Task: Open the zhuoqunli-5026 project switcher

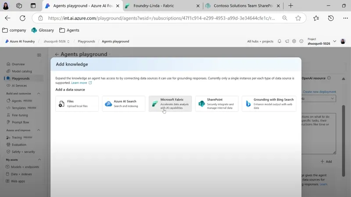Action: click(57, 41)
